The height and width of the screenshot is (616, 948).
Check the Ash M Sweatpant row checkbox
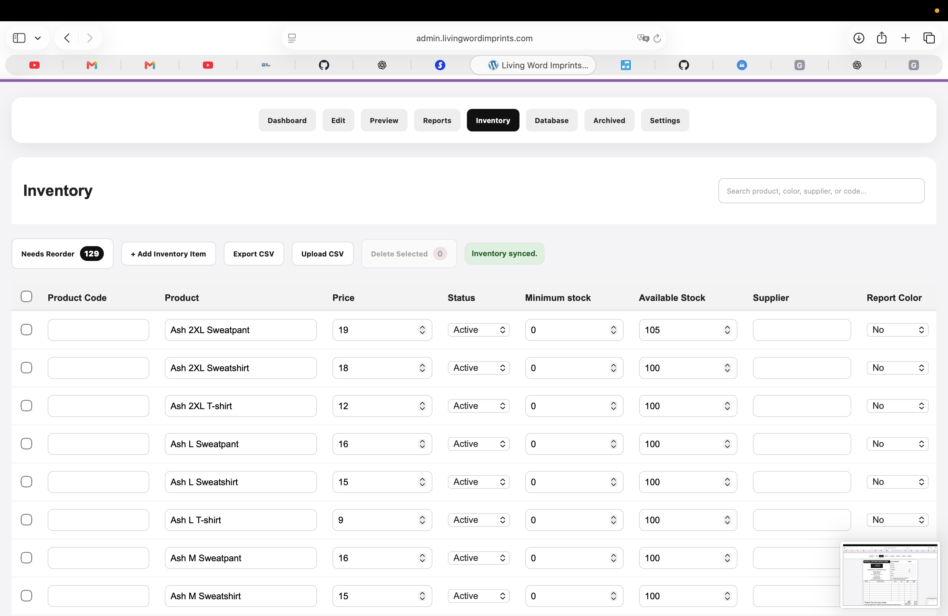tap(26, 557)
